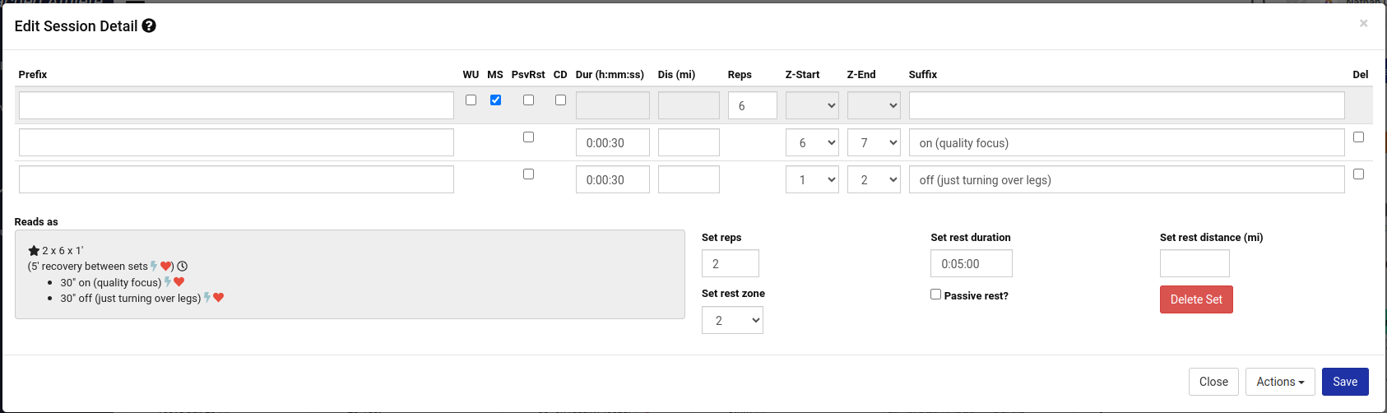The width and height of the screenshot is (1387, 413).
Task: Click the Close button
Action: click(1213, 382)
